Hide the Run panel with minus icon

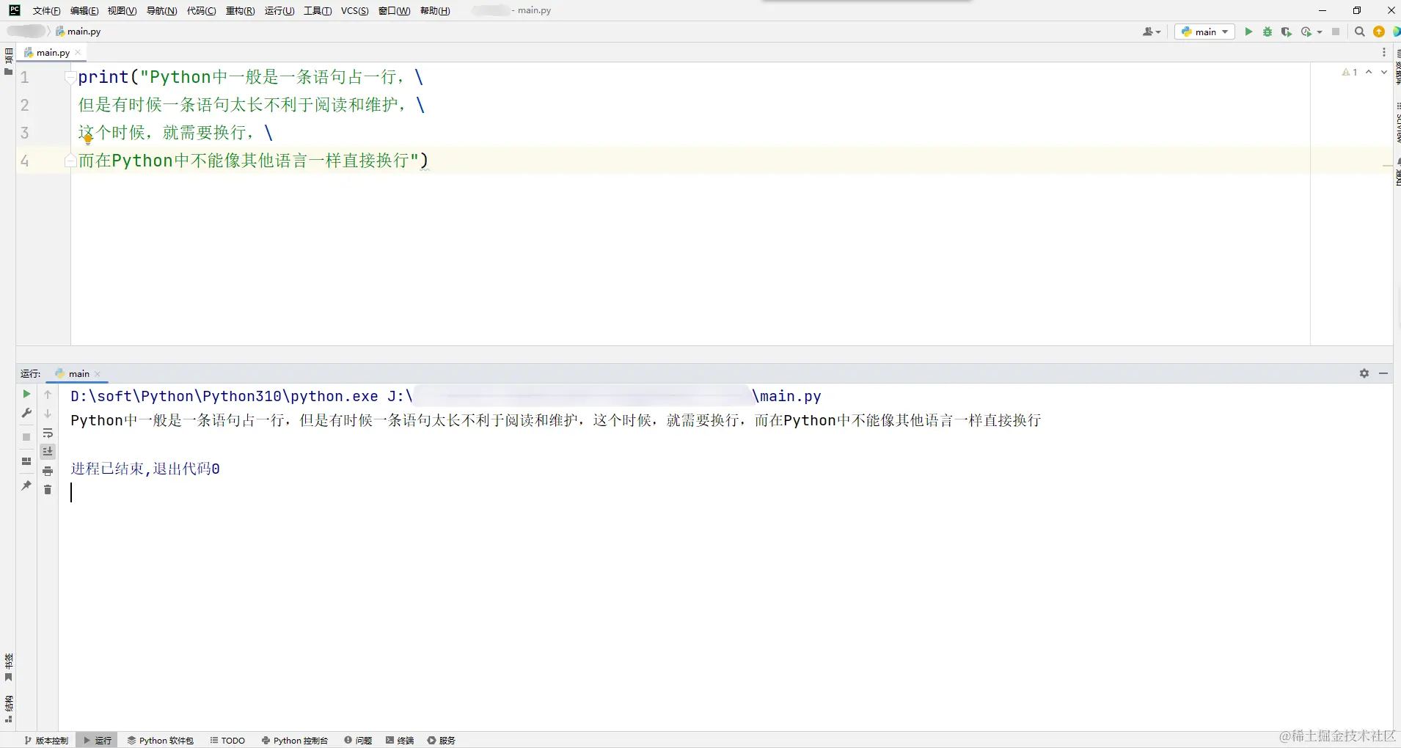(1383, 373)
